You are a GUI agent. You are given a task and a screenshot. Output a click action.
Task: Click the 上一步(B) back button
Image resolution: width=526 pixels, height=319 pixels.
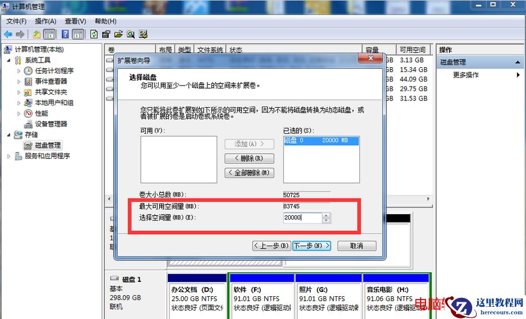click(x=271, y=246)
